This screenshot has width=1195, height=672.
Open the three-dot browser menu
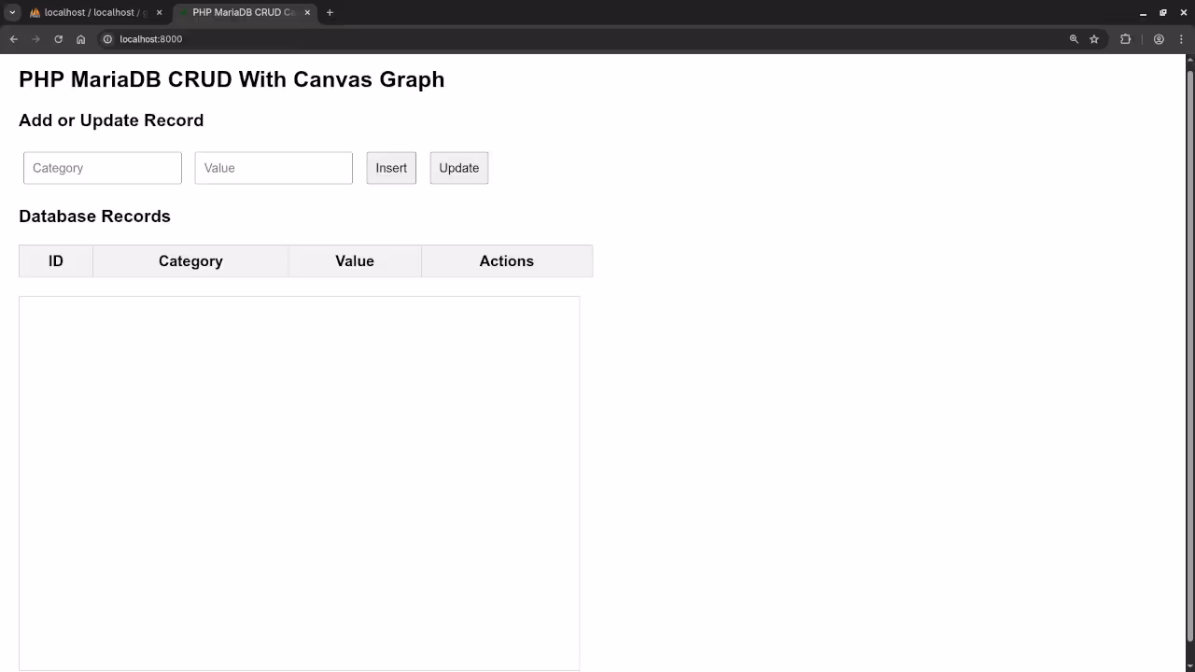point(1181,39)
